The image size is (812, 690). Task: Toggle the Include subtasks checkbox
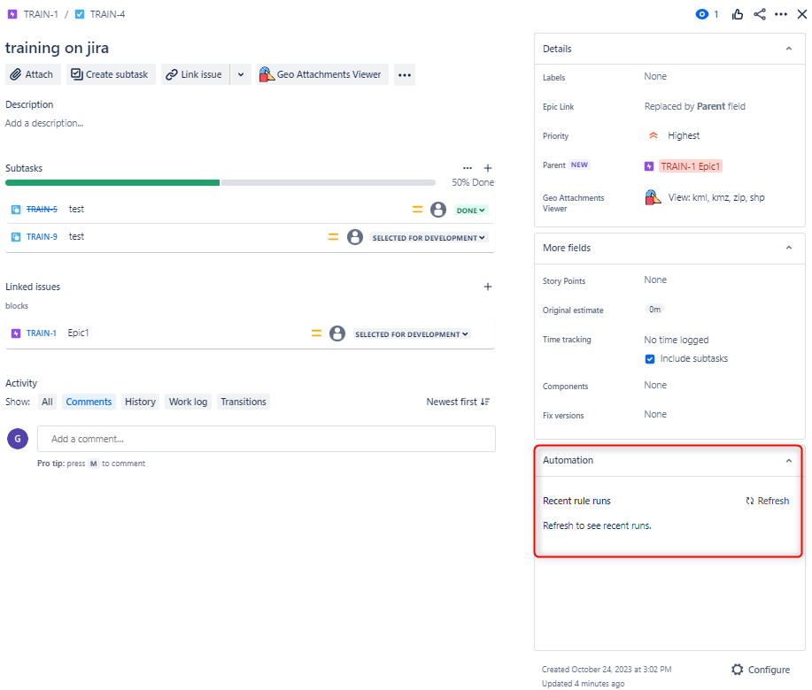[650, 359]
